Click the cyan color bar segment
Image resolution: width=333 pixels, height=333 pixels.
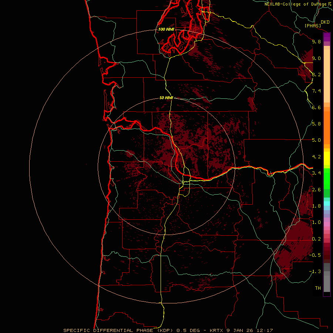pyautogui.click(x=327, y=203)
